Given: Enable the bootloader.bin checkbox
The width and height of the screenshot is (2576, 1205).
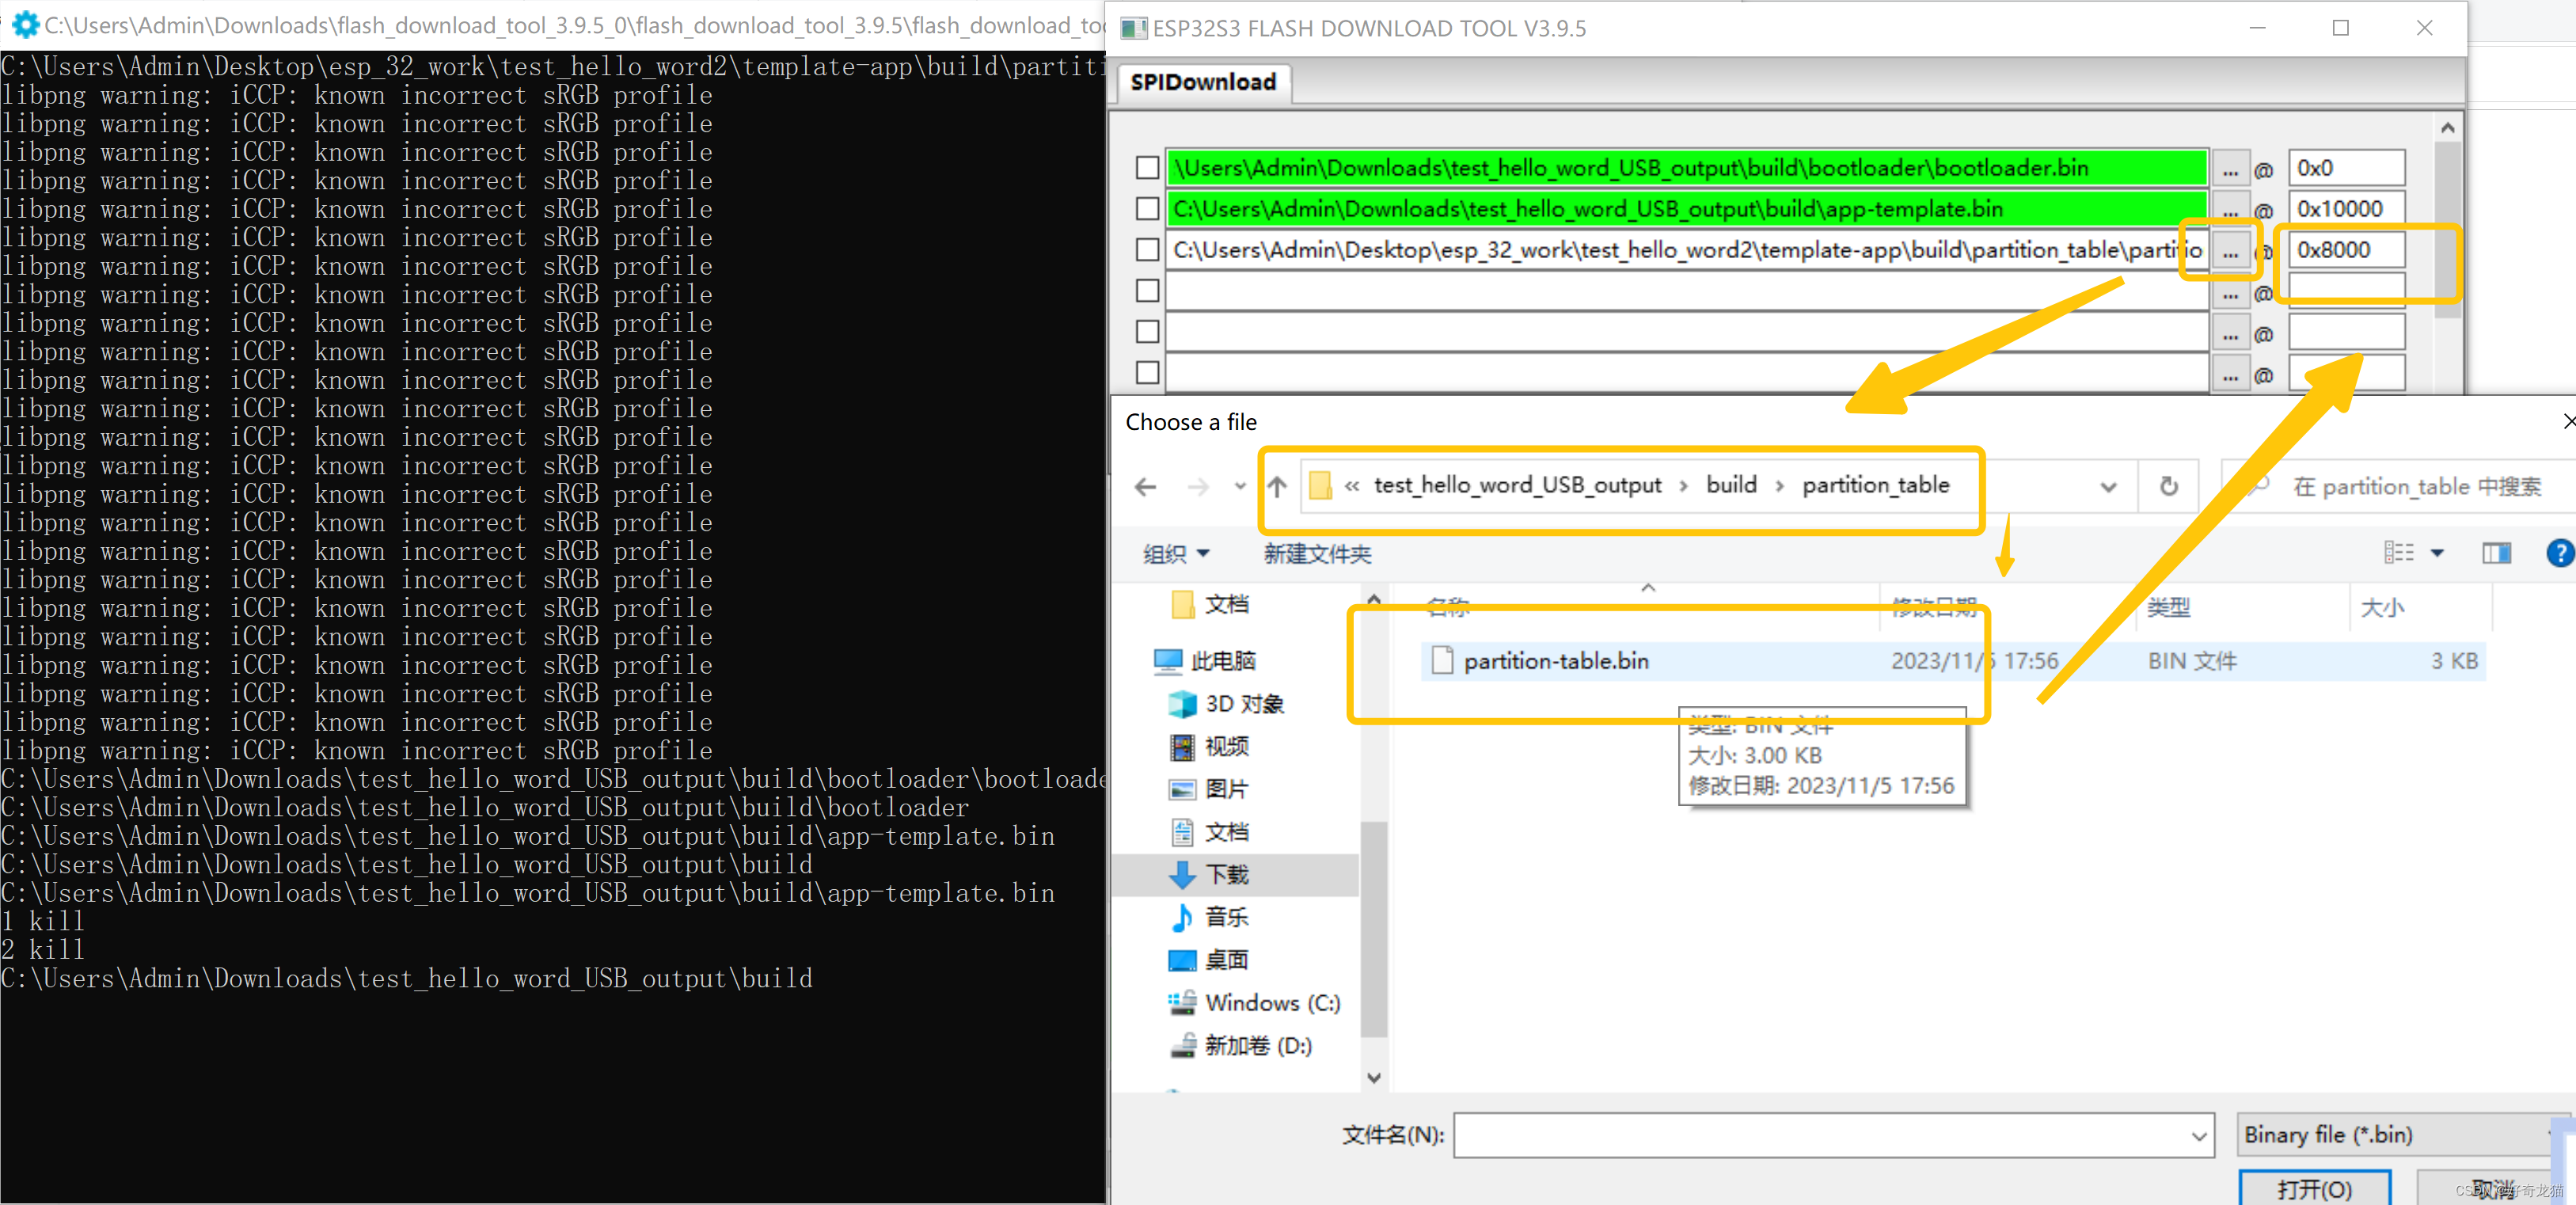Looking at the screenshot, I should [1147, 168].
